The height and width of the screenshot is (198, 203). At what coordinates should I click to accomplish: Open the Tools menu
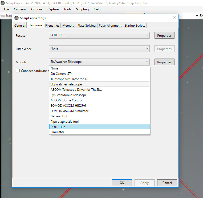pyautogui.click(x=67, y=9)
